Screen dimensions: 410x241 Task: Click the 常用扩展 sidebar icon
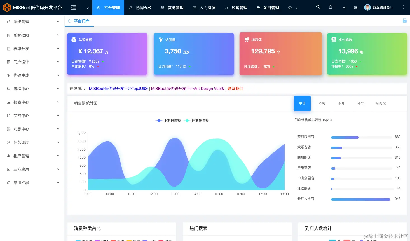coord(9,183)
